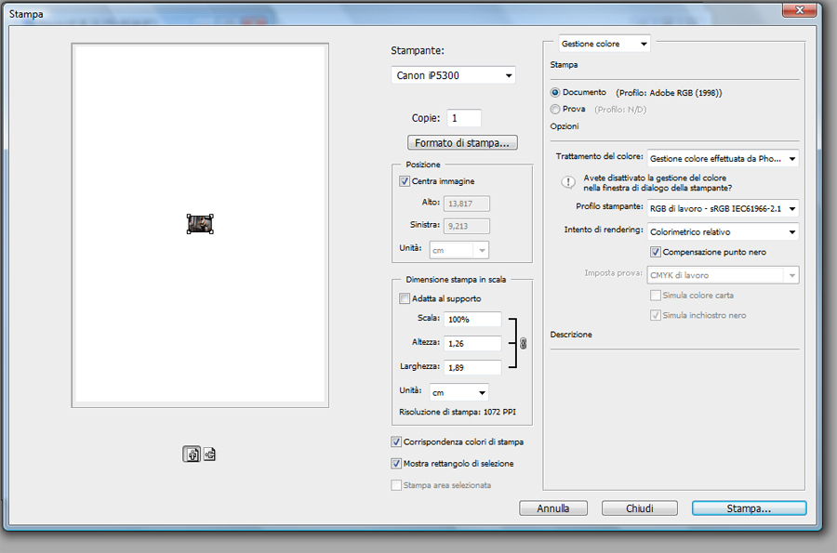The image size is (837, 553).
Task: Close the Stampa dialog with red X
Action: click(793, 10)
